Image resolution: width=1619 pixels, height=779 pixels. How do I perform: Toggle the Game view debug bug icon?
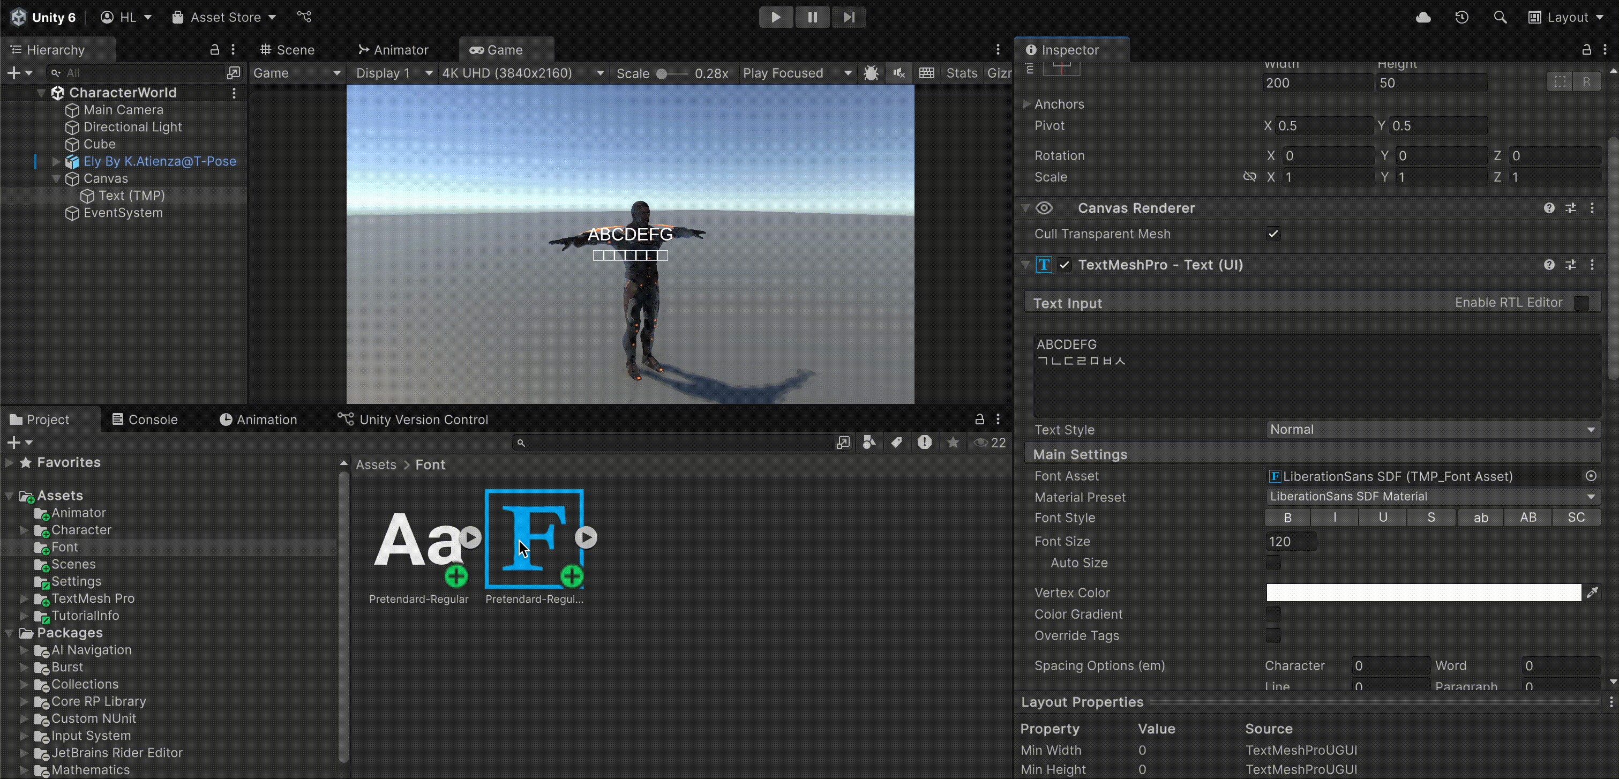(871, 73)
